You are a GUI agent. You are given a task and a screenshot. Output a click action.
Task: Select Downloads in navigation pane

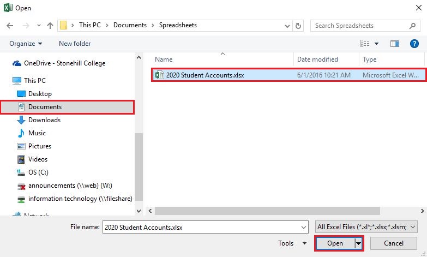click(x=44, y=120)
